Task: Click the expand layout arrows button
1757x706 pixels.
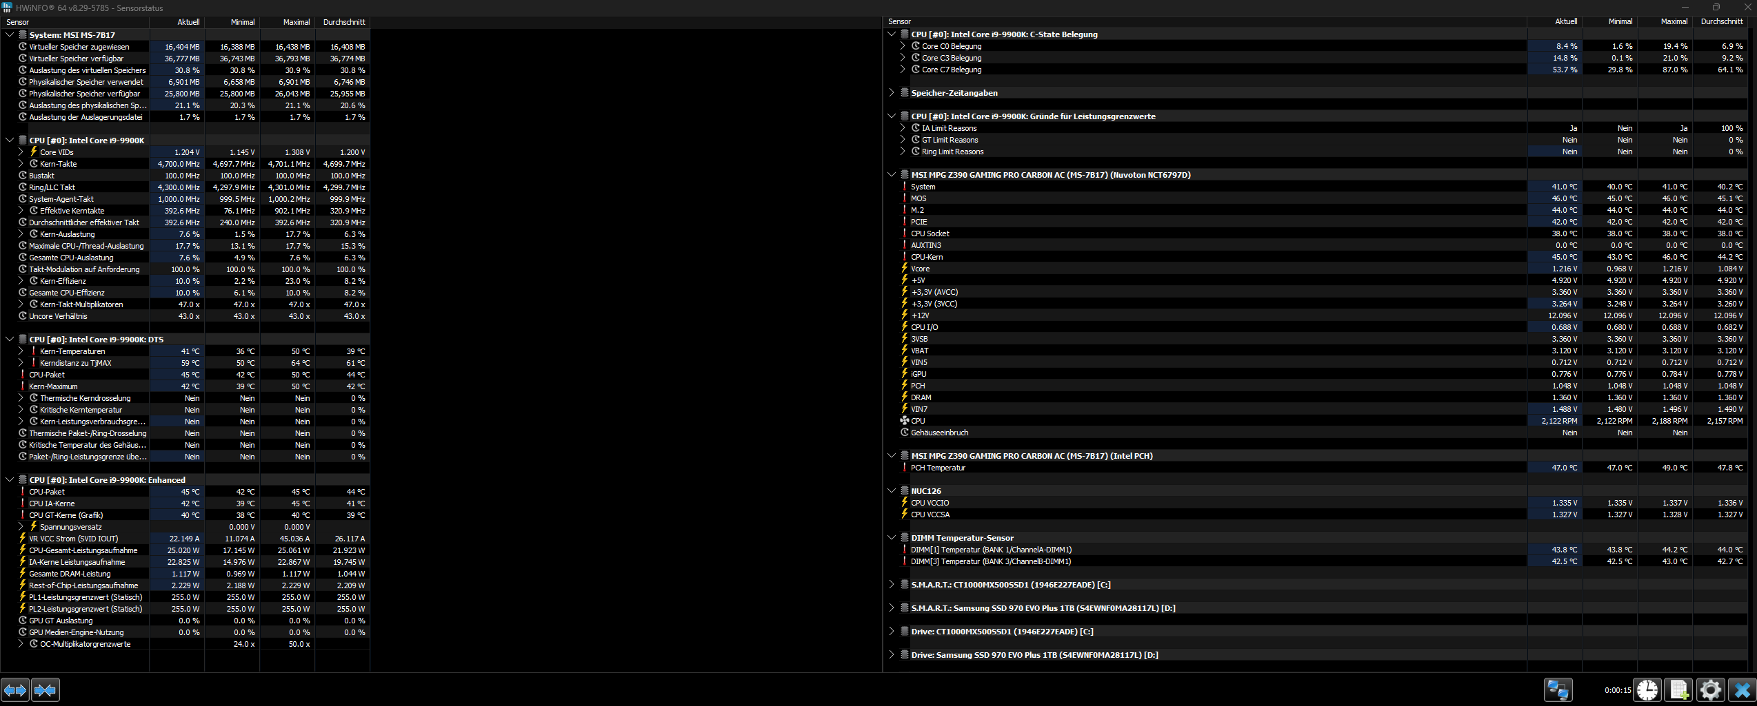Action: pos(15,689)
